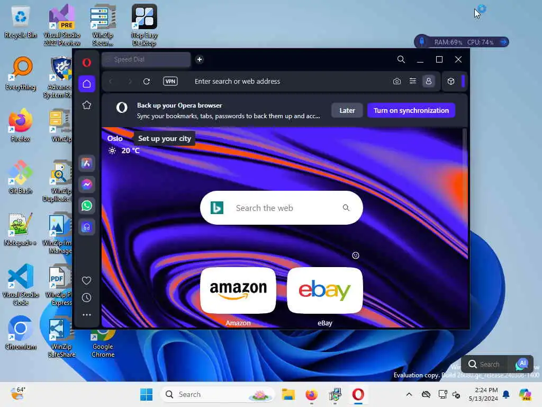This screenshot has width=542, height=407.
Task: Open the Windows Start menu
Action: [x=146, y=394]
